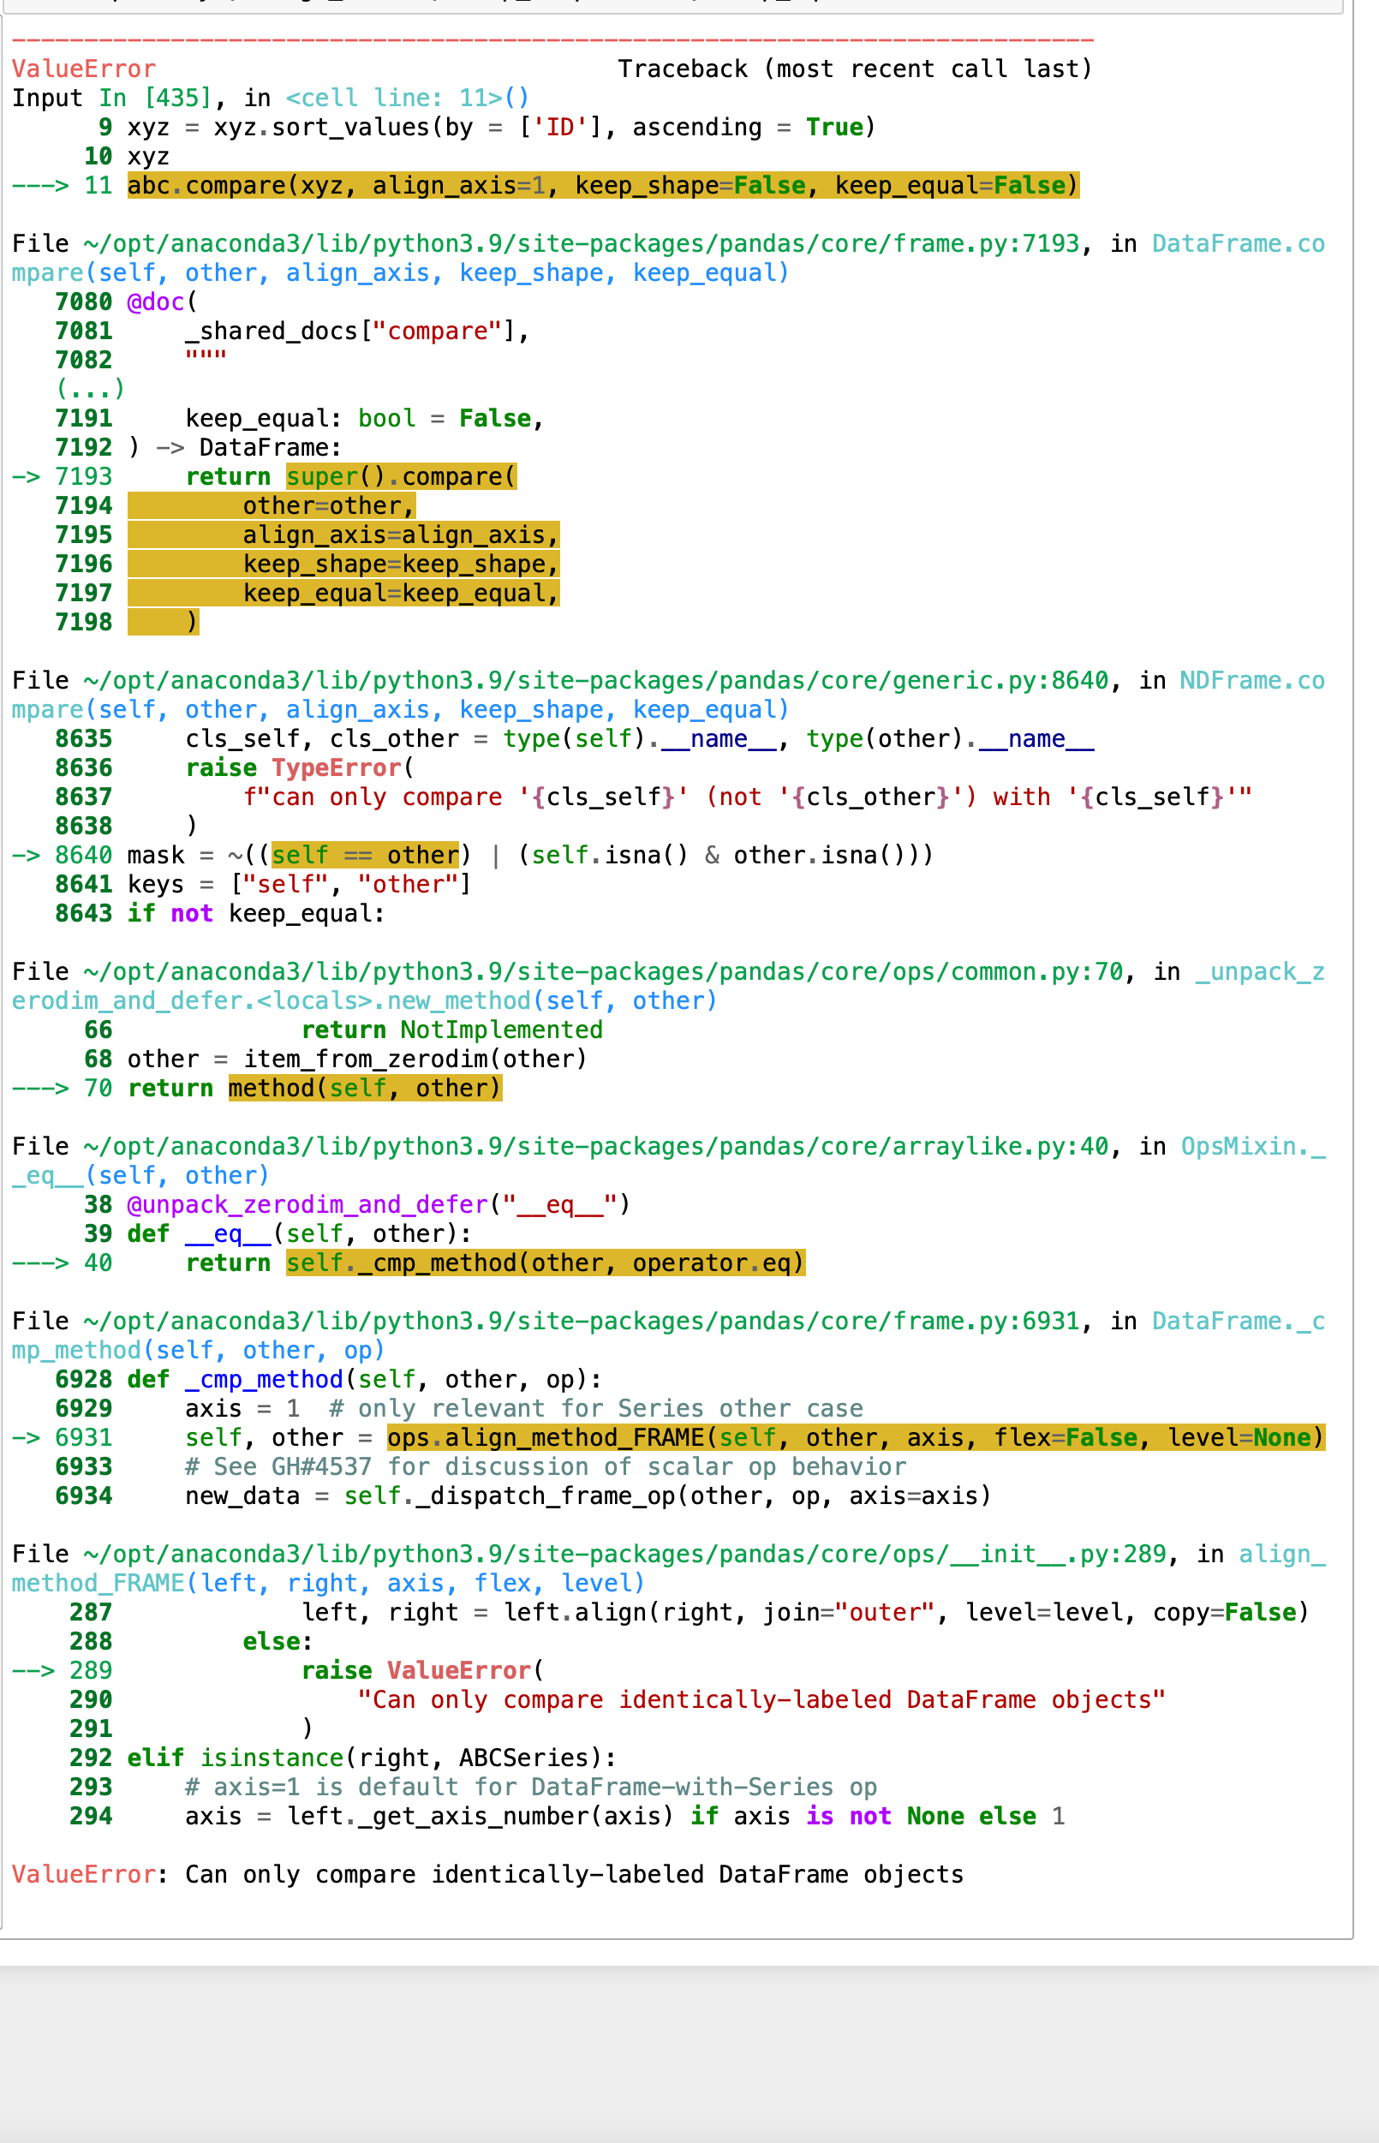Click 'elif isinstance(right, ABCSeries):' line 292
Viewport: 1379px width, 2143px height.
(372, 1758)
